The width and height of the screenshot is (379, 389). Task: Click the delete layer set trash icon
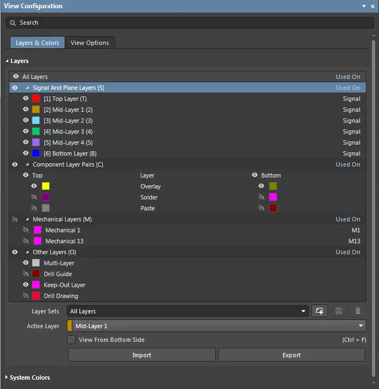[358, 311]
